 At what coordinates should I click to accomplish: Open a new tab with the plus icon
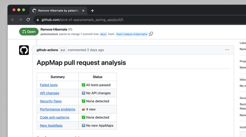click(x=93, y=11)
